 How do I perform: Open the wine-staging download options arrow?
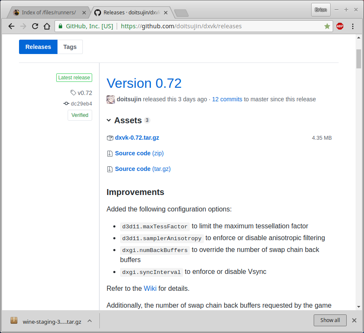click(x=90, y=321)
